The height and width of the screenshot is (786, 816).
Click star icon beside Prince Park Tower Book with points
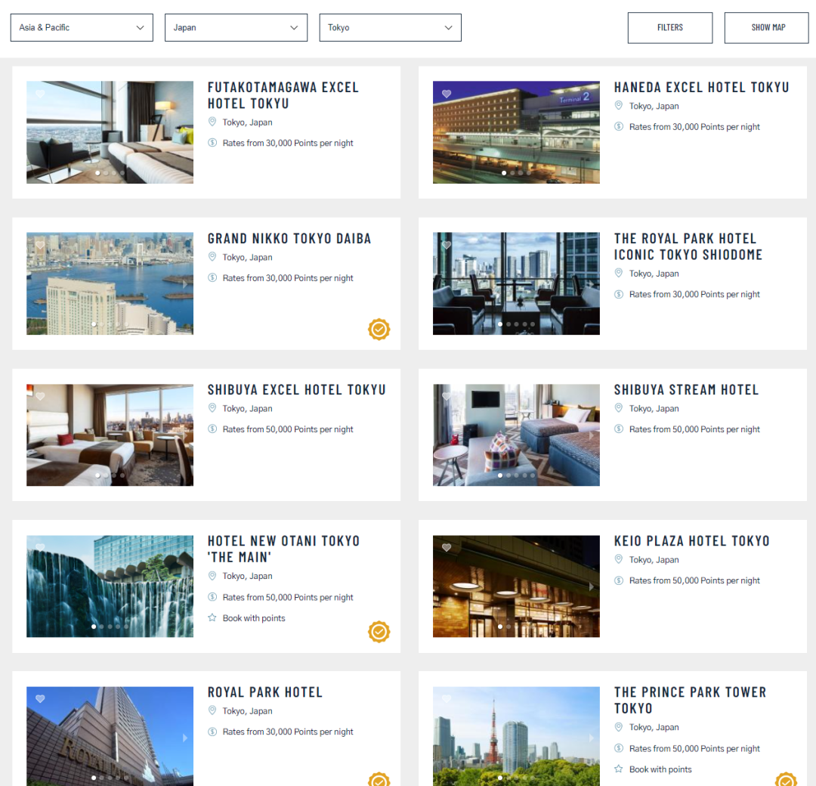pos(619,769)
